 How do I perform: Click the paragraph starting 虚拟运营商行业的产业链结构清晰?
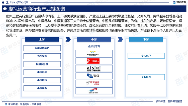[94, 25]
